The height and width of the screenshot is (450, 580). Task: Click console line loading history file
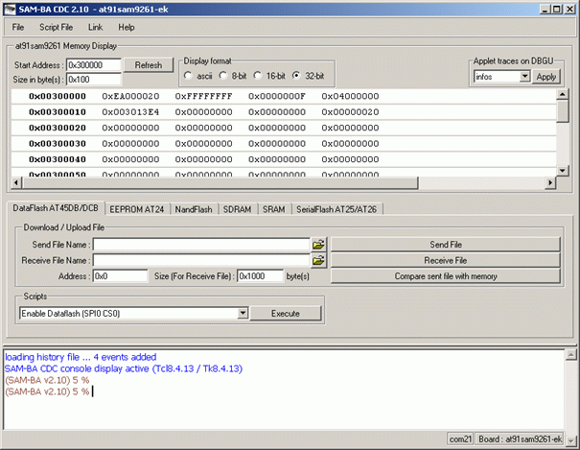pyautogui.click(x=81, y=357)
